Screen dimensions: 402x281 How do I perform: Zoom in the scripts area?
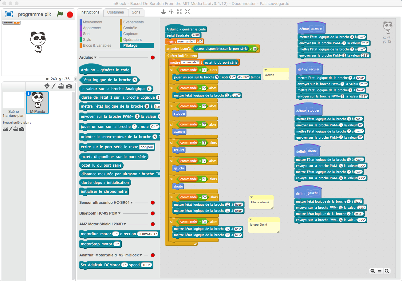[x=387, y=271]
